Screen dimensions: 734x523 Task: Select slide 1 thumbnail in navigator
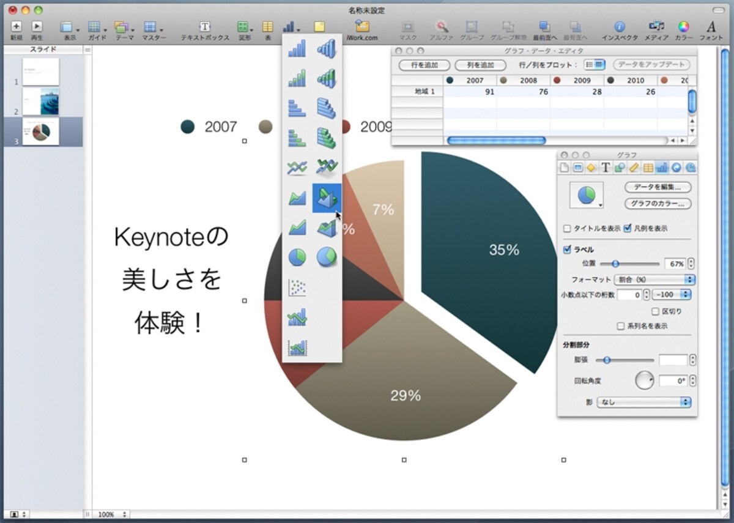(x=41, y=72)
